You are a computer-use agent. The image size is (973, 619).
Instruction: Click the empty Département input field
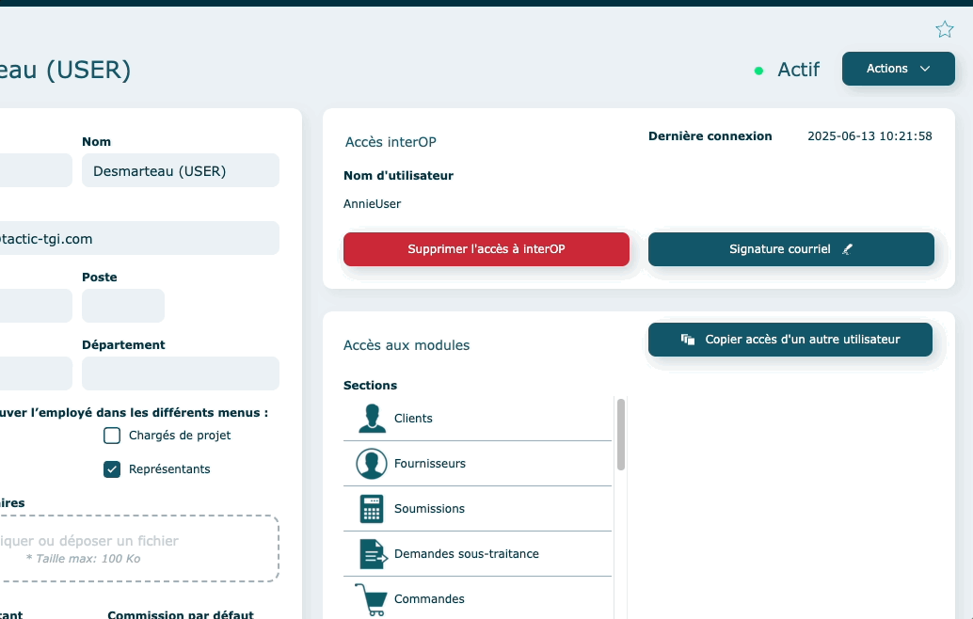point(181,373)
